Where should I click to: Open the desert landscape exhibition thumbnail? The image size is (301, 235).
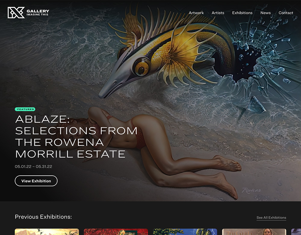[47, 232]
